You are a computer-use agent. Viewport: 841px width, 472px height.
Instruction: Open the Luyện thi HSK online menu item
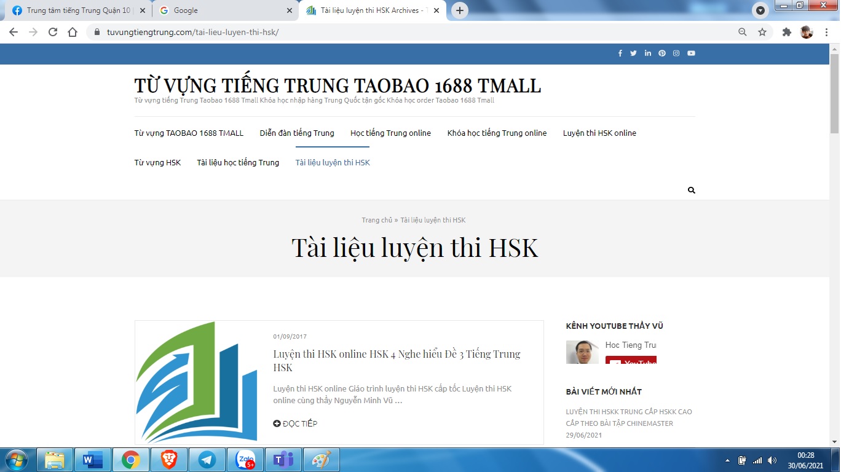(599, 133)
